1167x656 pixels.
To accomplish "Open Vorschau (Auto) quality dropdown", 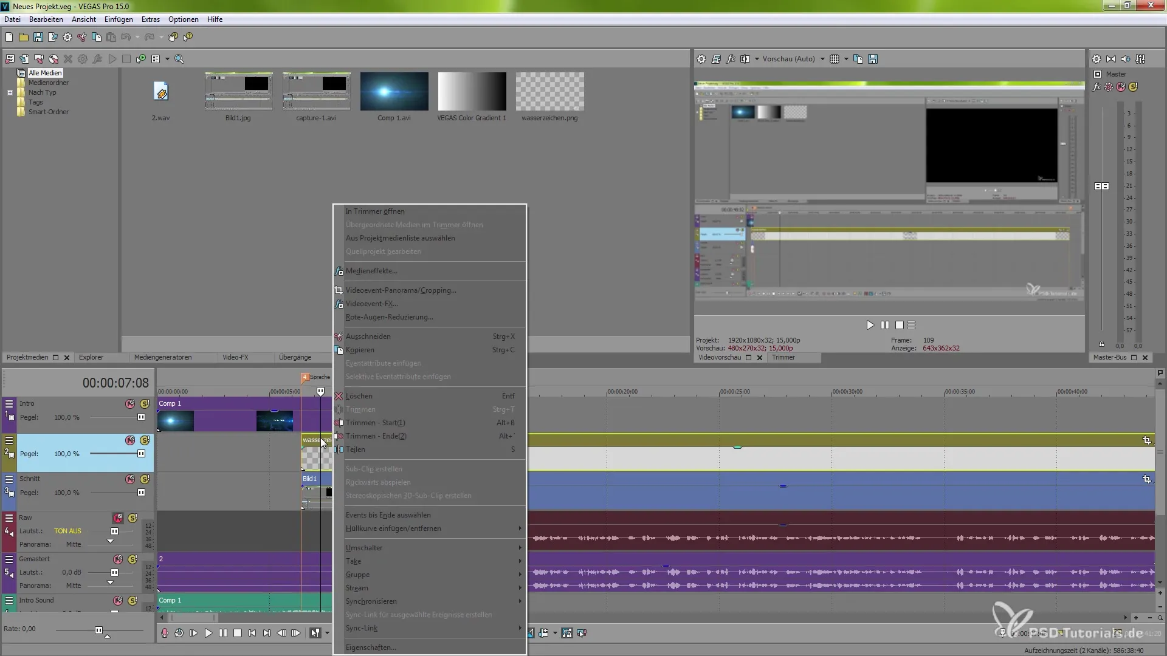I will [x=822, y=59].
